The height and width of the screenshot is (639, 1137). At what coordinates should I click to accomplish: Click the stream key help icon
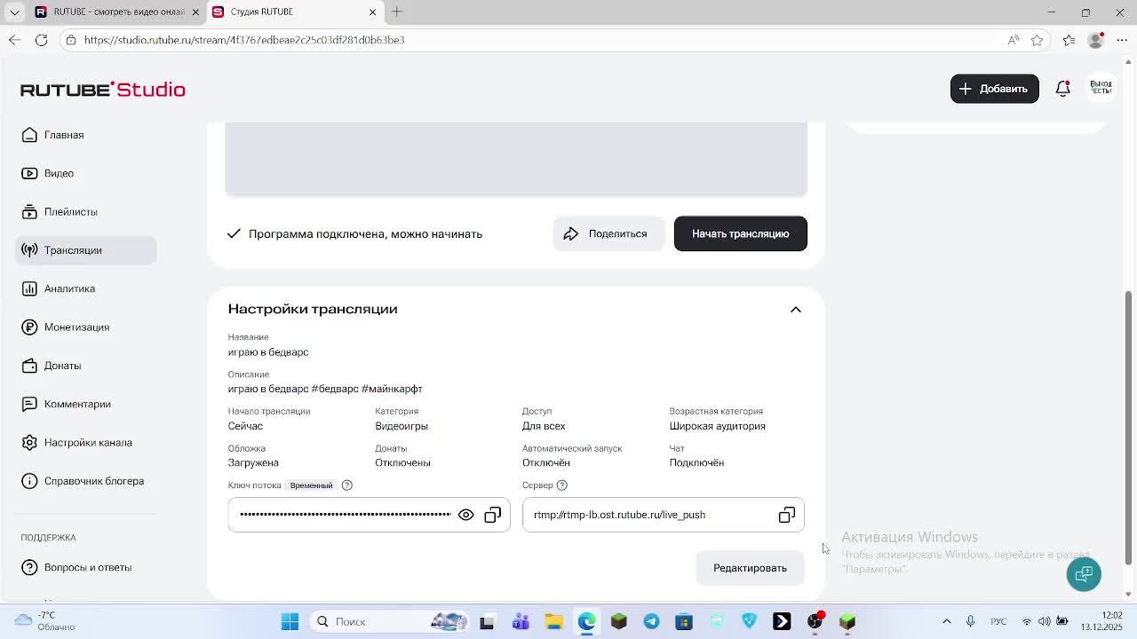point(347,485)
